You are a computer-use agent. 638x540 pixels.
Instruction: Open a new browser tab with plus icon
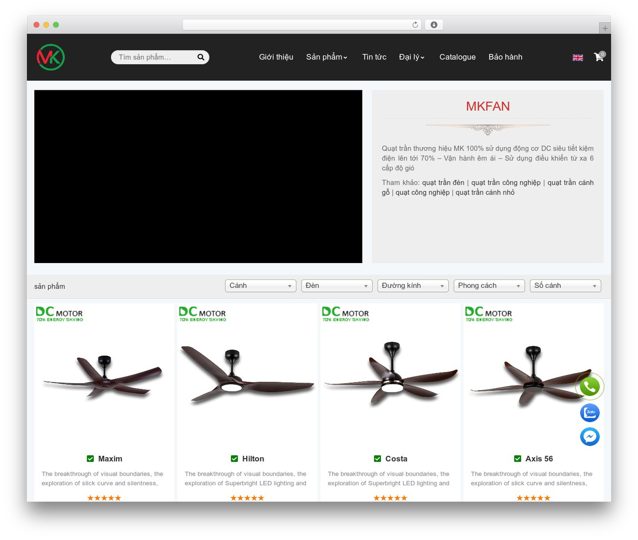(605, 28)
